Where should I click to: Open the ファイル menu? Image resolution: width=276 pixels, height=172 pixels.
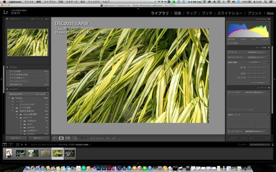29,1
